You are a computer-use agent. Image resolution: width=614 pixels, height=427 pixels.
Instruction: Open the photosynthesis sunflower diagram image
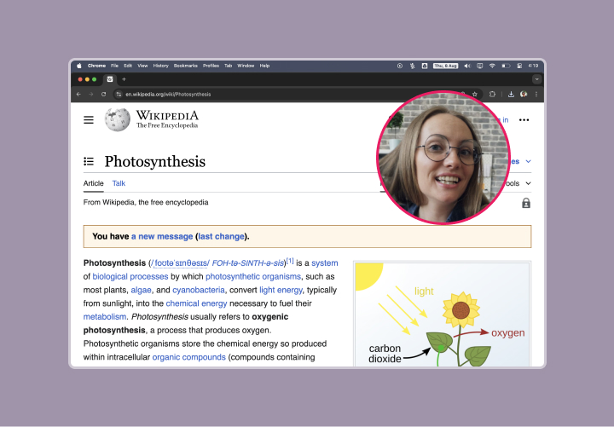442,315
